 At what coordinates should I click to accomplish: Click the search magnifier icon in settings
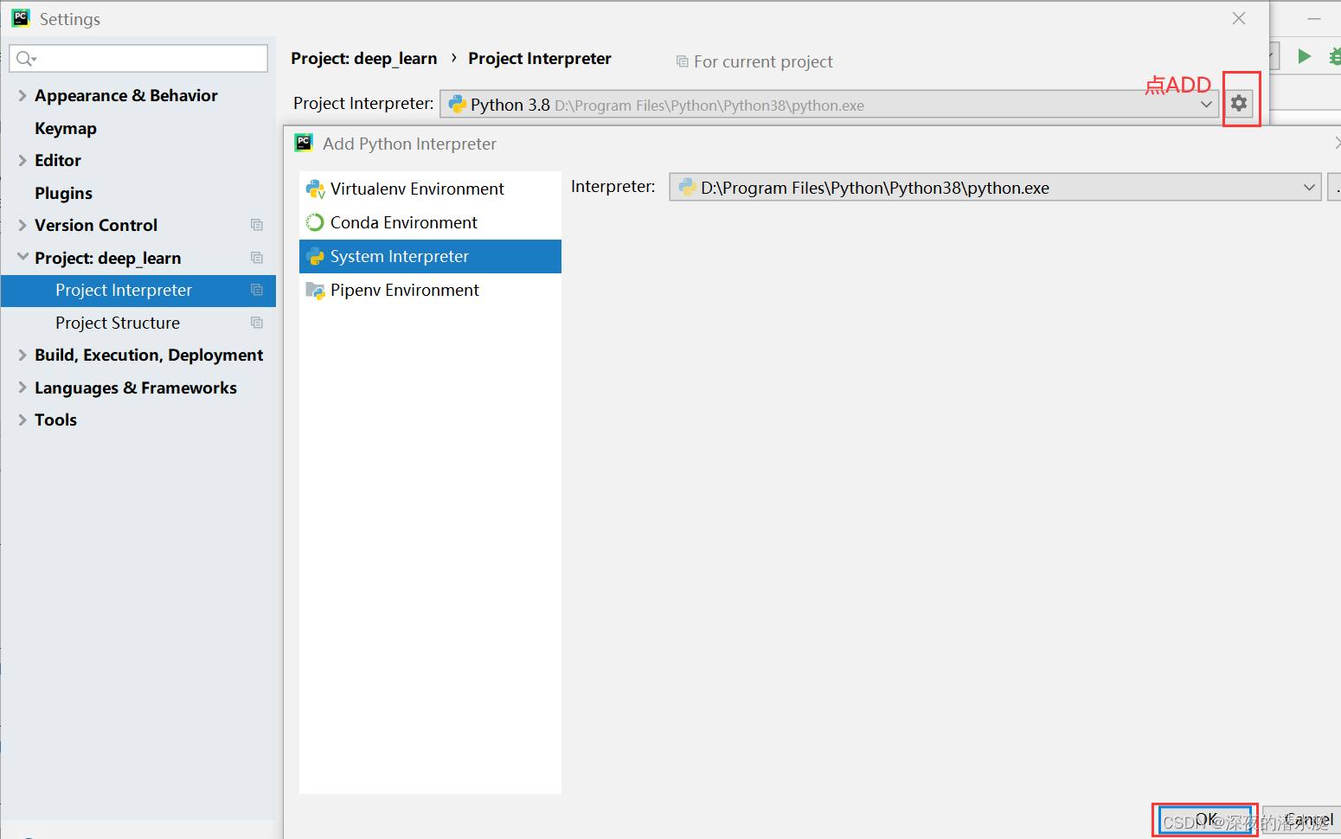25,58
